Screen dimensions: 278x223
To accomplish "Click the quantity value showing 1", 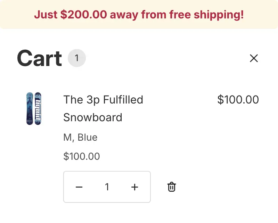I will click(x=107, y=187).
